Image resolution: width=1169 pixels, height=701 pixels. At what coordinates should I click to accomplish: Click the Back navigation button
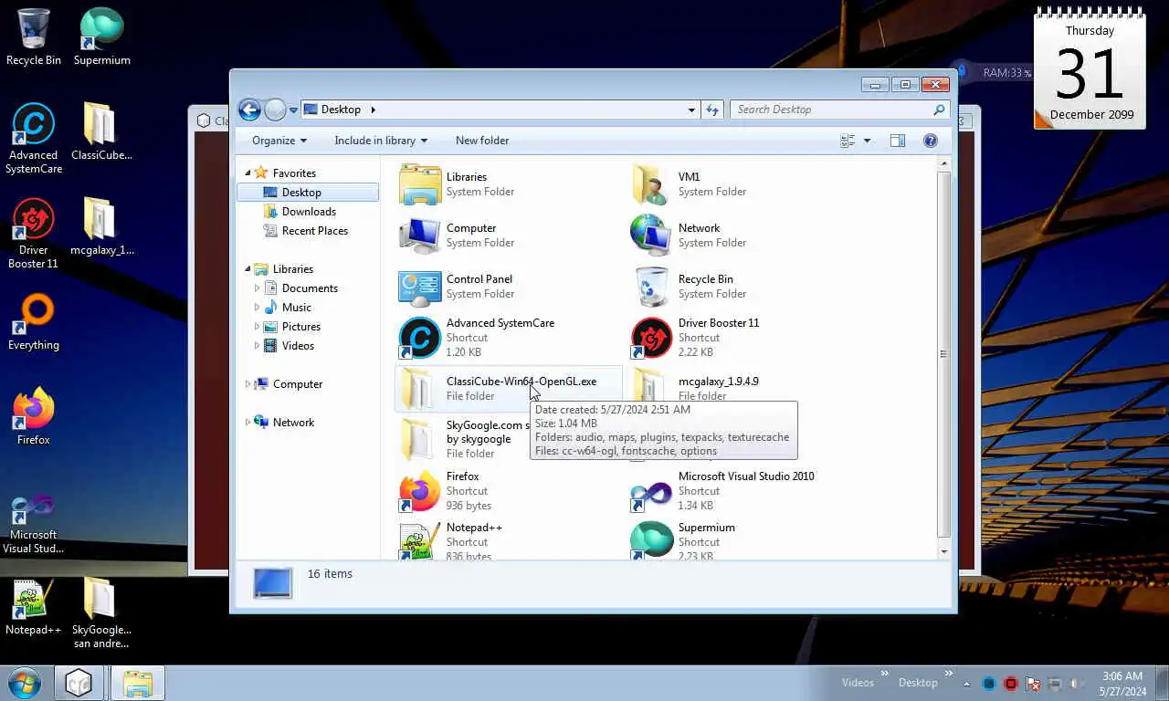pyautogui.click(x=249, y=110)
